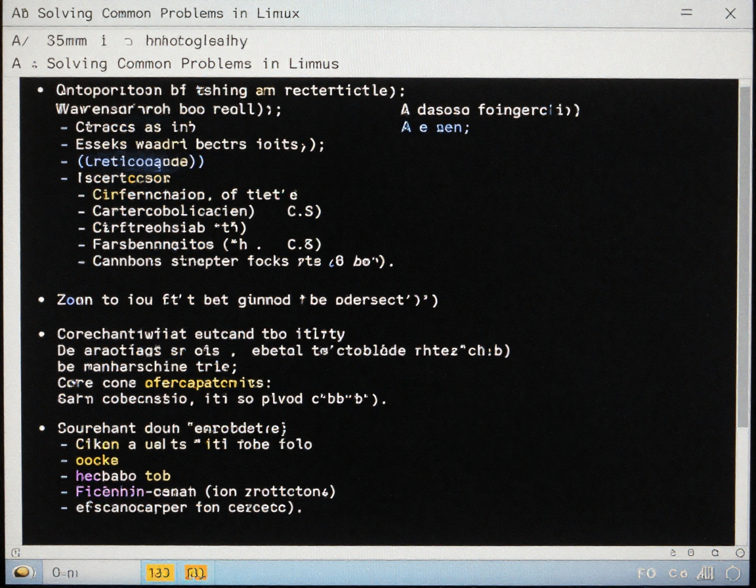Click the blue '(Lreticoaqoe))' link
This screenshot has height=588, width=756.
pyautogui.click(x=140, y=161)
